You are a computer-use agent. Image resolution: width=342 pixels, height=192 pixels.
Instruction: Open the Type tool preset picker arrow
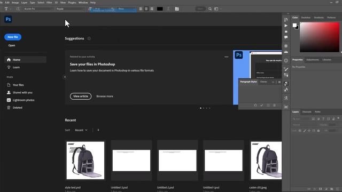10,9
